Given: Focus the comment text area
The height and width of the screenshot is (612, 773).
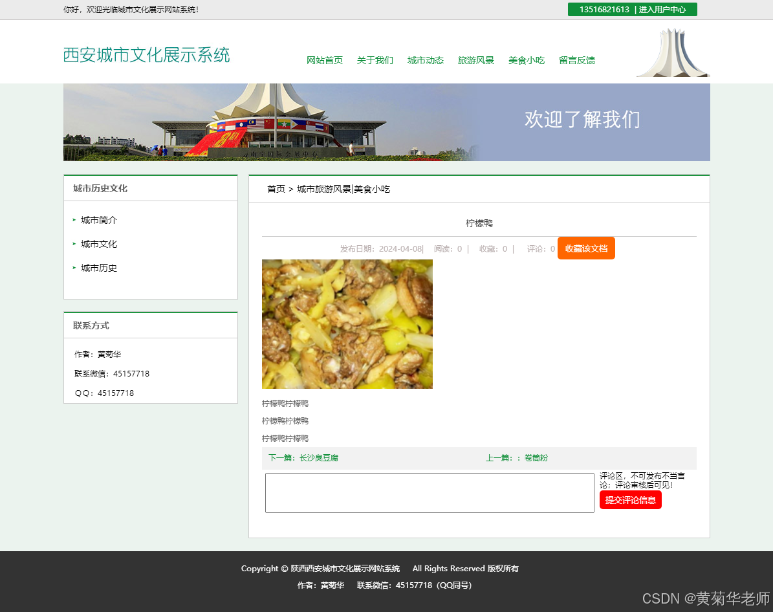Looking at the screenshot, I should 430,493.
